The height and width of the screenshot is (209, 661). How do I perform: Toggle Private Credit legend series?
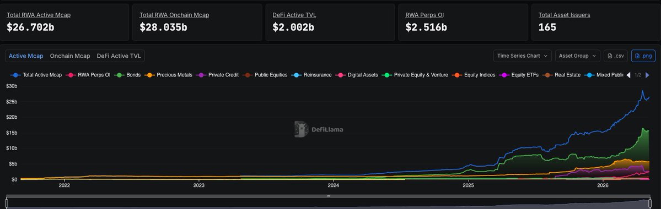(217, 75)
